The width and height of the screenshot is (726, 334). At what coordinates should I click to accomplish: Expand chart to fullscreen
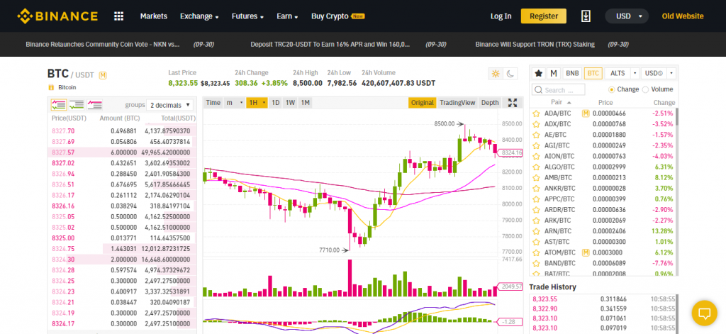click(x=513, y=103)
